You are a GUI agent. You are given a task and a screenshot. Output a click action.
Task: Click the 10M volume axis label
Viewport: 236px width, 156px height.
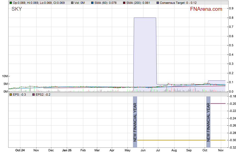(5, 76)
